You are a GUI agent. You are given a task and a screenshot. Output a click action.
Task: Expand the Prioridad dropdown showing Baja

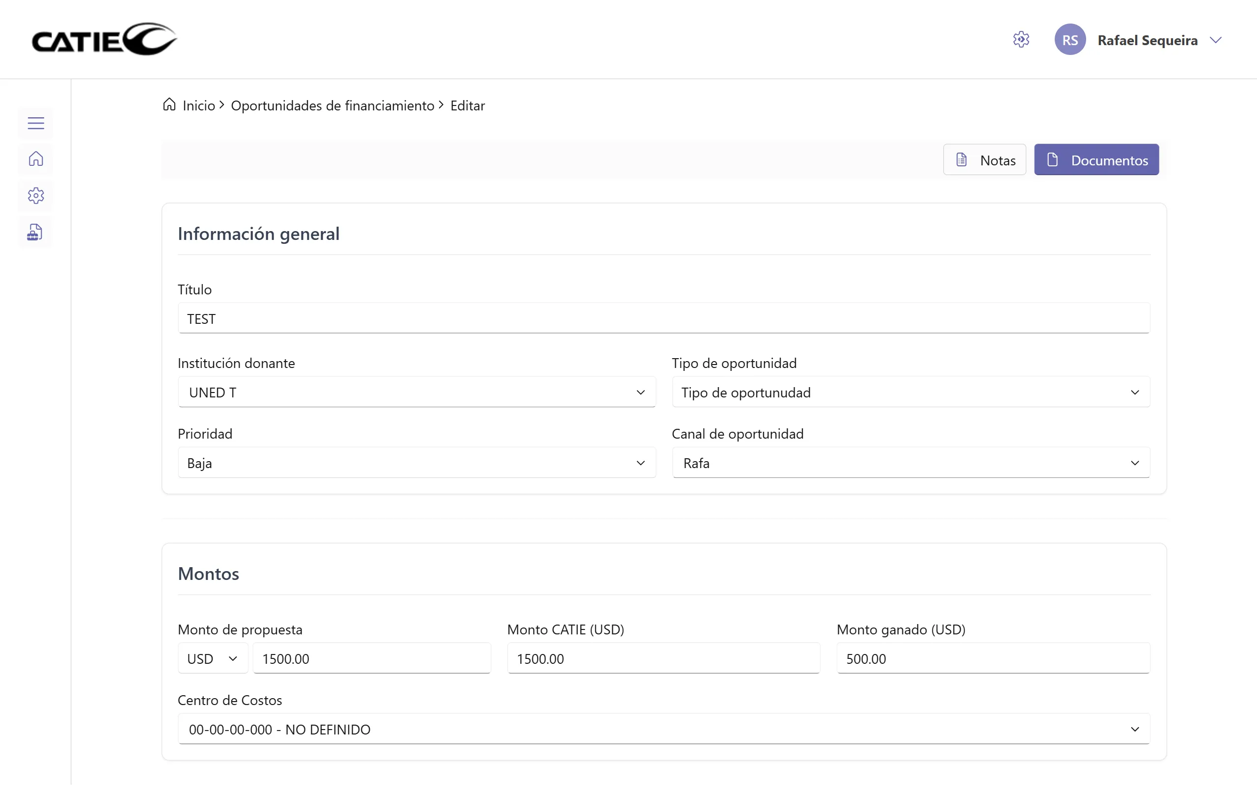coord(416,463)
